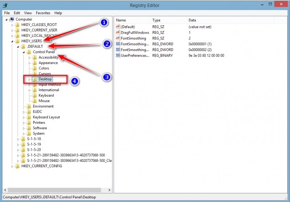
Task: Click the HKEY_CURRENT_USER folder icon
Action: [17, 30]
